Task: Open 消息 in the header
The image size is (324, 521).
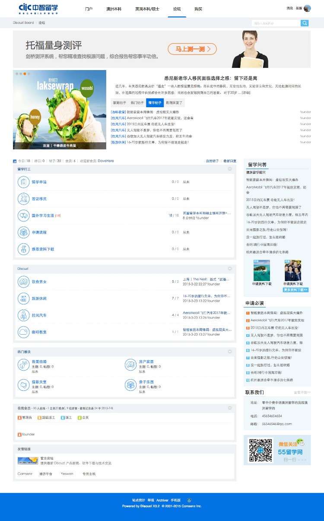Action: pyautogui.click(x=289, y=8)
